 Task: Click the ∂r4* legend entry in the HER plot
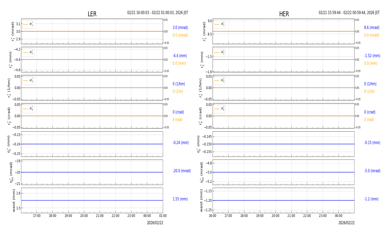point(220,109)
